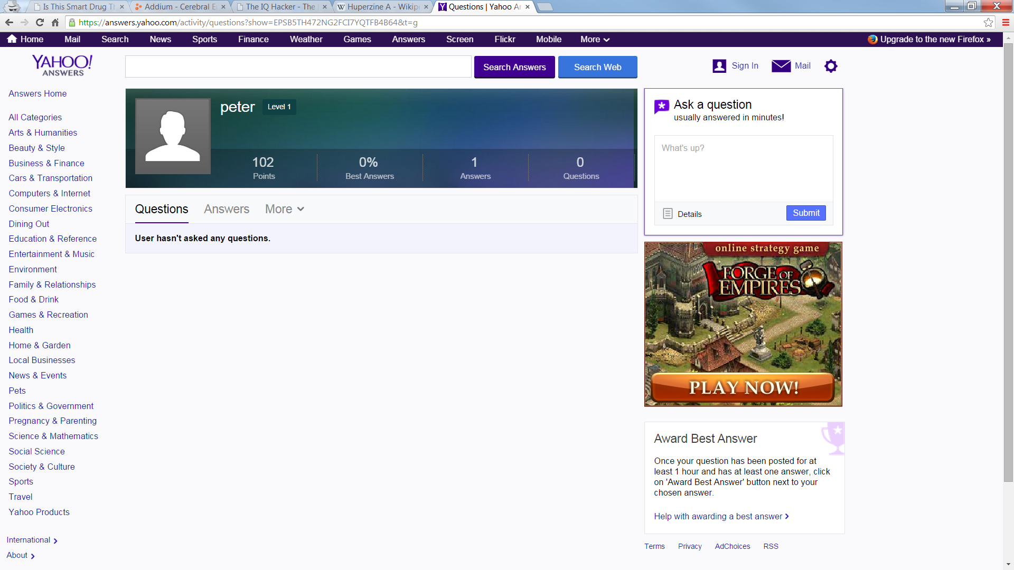Open the Privacy footer link
Screen dimensions: 1014x570
pos(690,546)
